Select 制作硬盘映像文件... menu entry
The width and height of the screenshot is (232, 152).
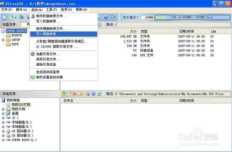pos(64,28)
